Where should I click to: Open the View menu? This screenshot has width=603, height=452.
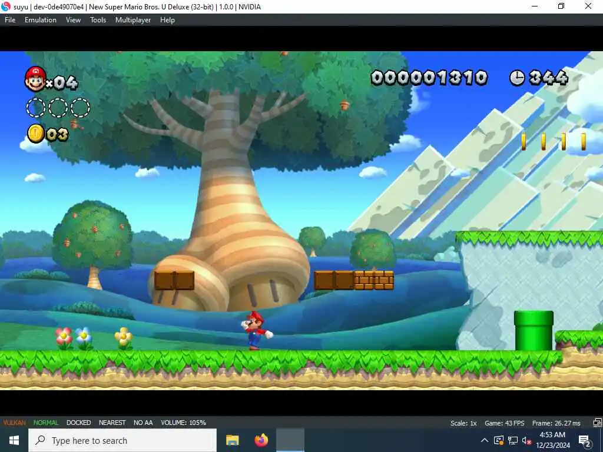(73, 20)
